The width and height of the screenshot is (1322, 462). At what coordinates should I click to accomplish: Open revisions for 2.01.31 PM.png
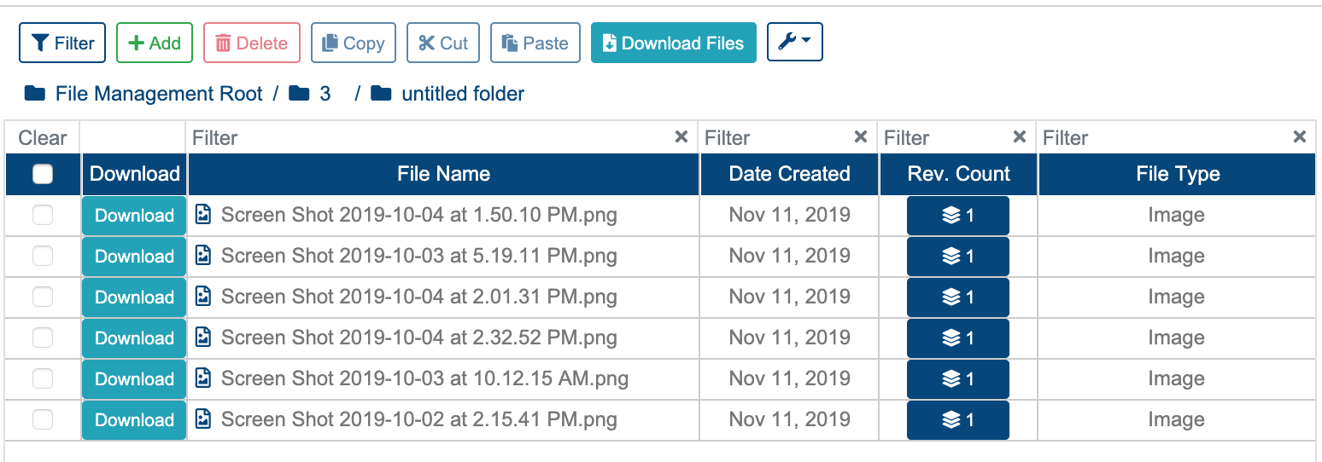tap(958, 297)
